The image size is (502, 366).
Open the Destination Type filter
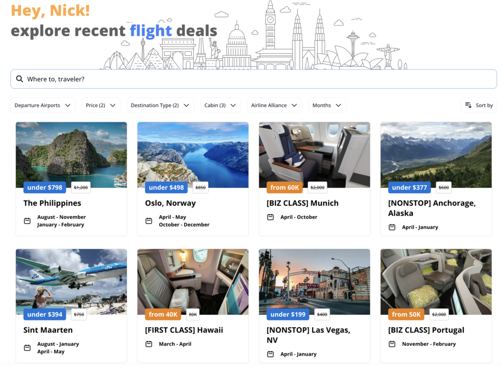coord(160,105)
